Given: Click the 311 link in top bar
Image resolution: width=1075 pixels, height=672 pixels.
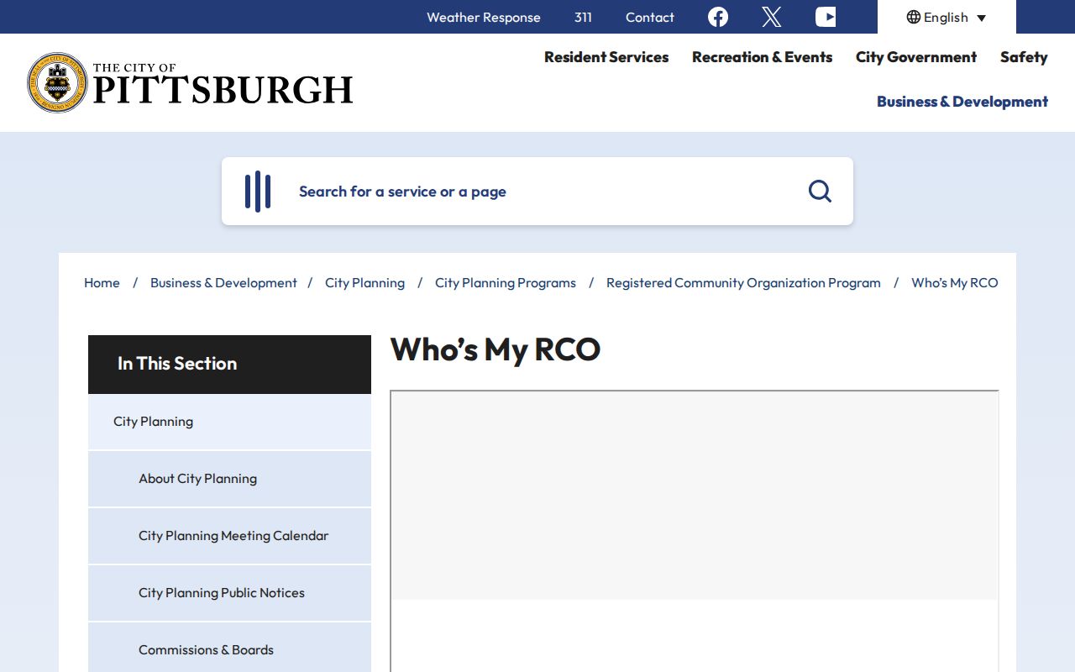Looking at the screenshot, I should (x=583, y=17).
